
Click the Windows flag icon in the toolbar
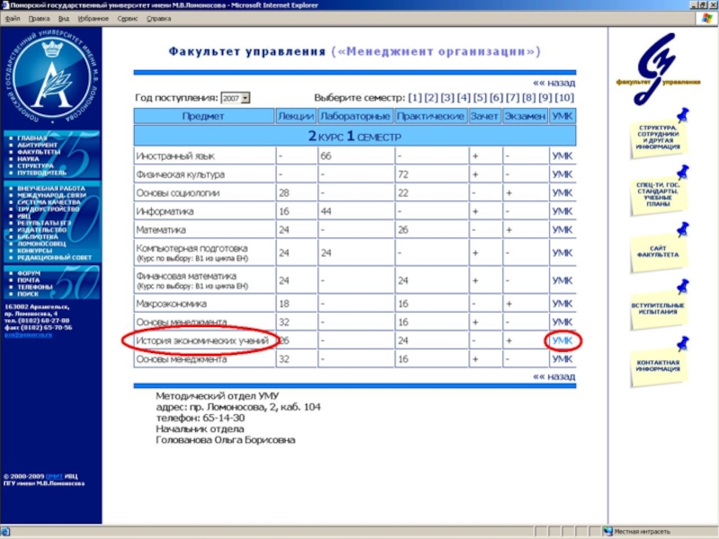(x=706, y=18)
